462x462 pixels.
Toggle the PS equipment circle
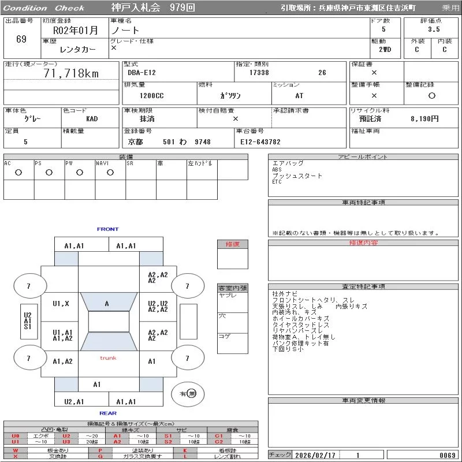pyautogui.click(x=49, y=173)
